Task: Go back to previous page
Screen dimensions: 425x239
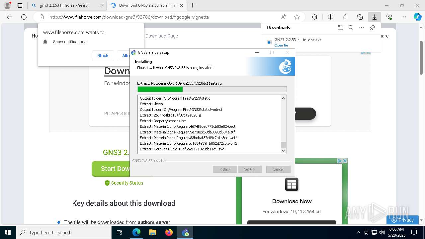Action: 9,17
